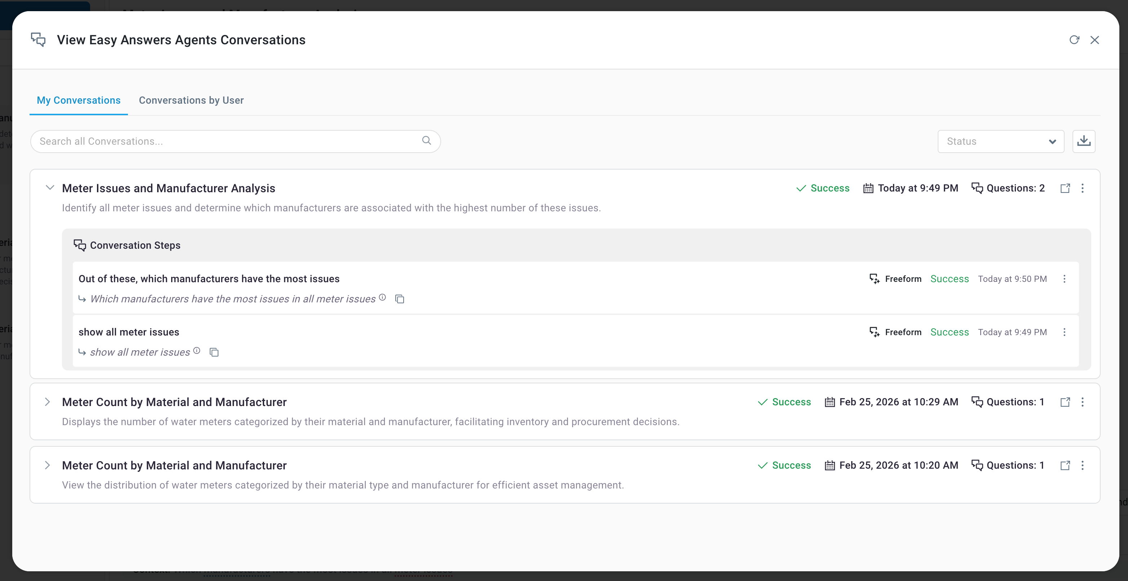Copy the 'show all meter issues' interpreted question
1128x581 pixels.
click(214, 353)
